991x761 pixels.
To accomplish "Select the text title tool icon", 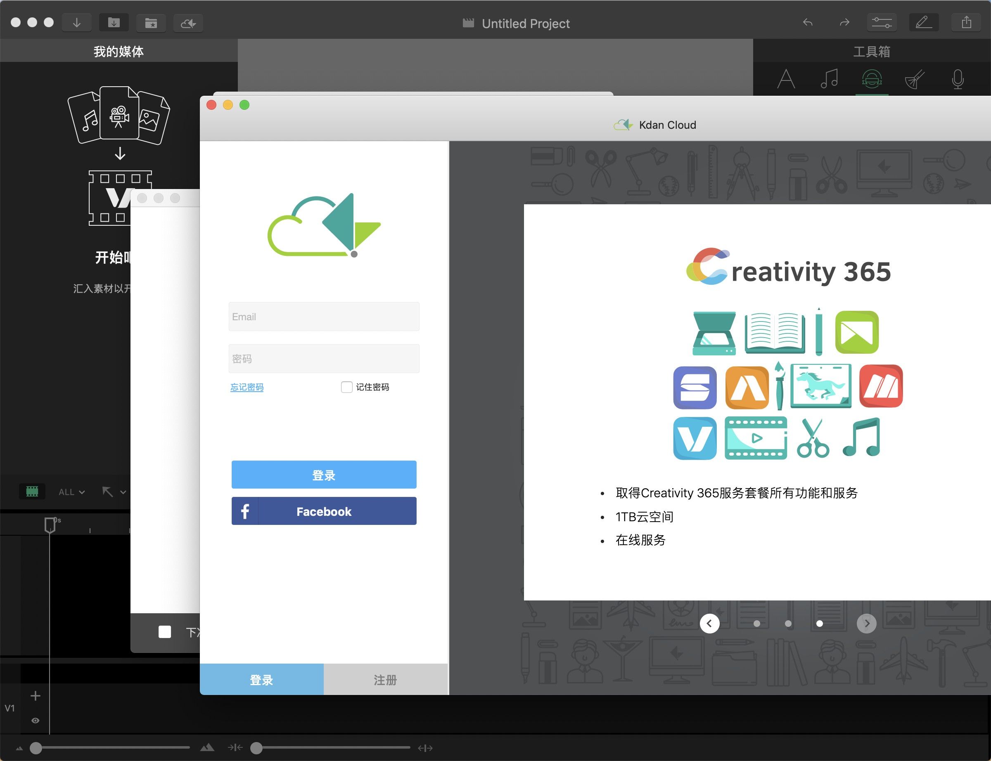I will click(x=786, y=79).
